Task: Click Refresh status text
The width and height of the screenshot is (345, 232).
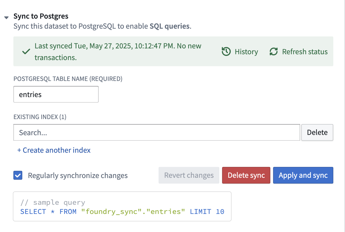Action: pyautogui.click(x=305, y=52)
